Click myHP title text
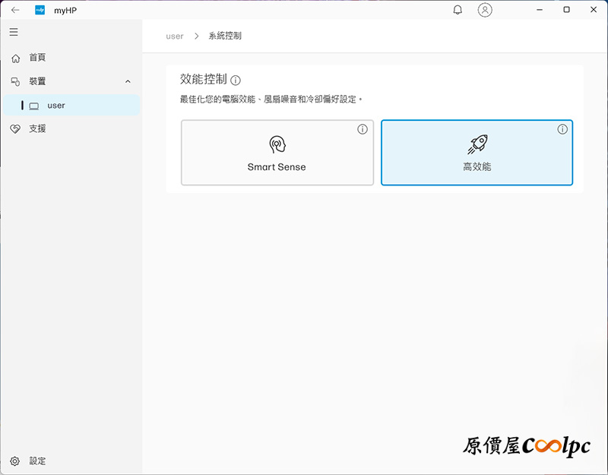This screenshot has width=608, height=475. [x=65, y=11]
